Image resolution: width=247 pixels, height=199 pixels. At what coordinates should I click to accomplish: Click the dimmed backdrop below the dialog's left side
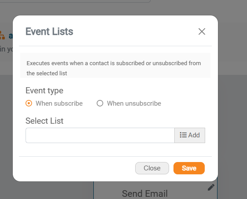pos(47,191)
